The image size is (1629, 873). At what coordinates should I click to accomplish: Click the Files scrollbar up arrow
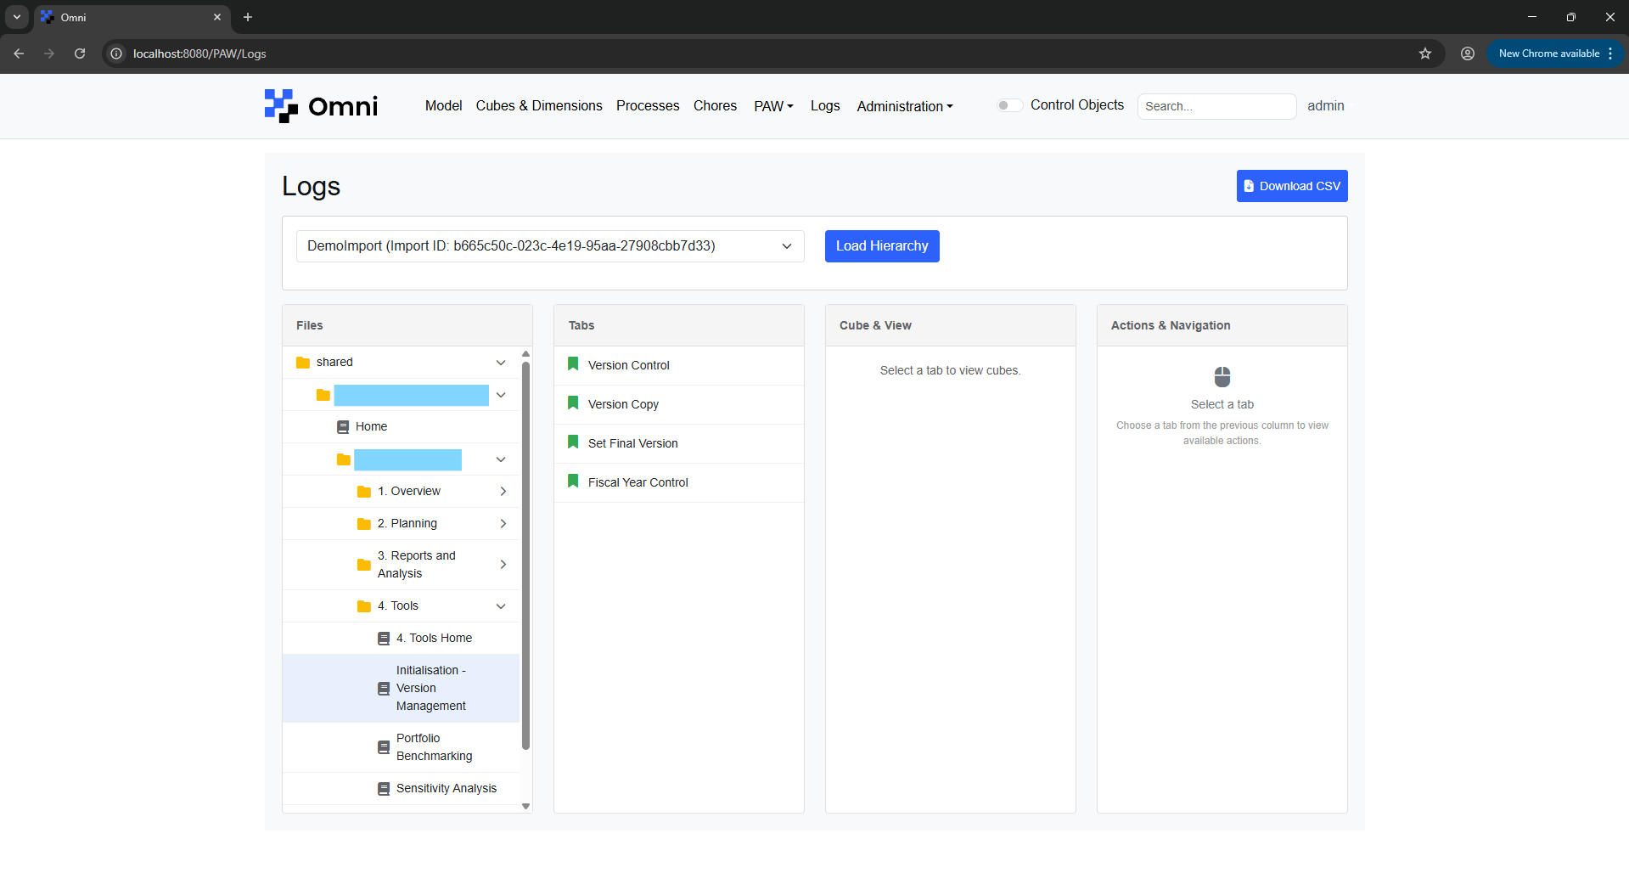pyautogui.click(x=525, y=353)
